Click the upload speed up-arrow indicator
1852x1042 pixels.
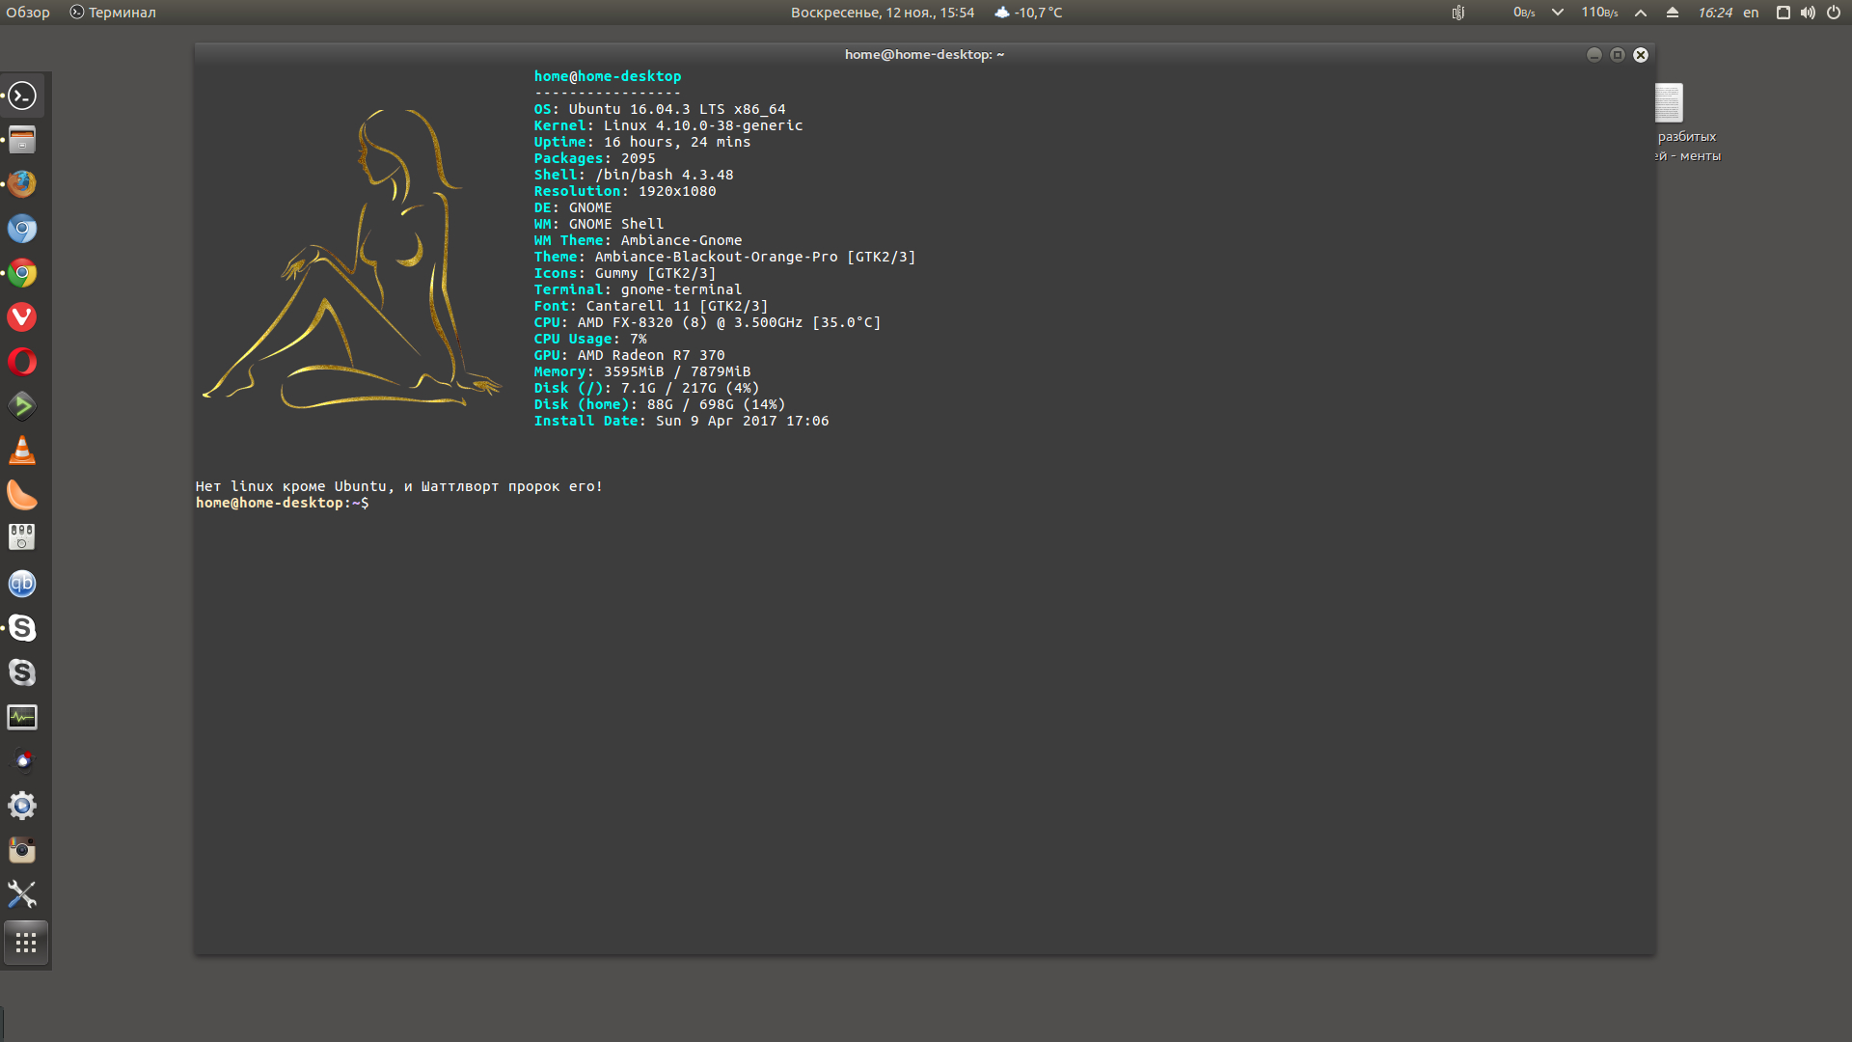pyautogui.click(x=1641, y=13)
